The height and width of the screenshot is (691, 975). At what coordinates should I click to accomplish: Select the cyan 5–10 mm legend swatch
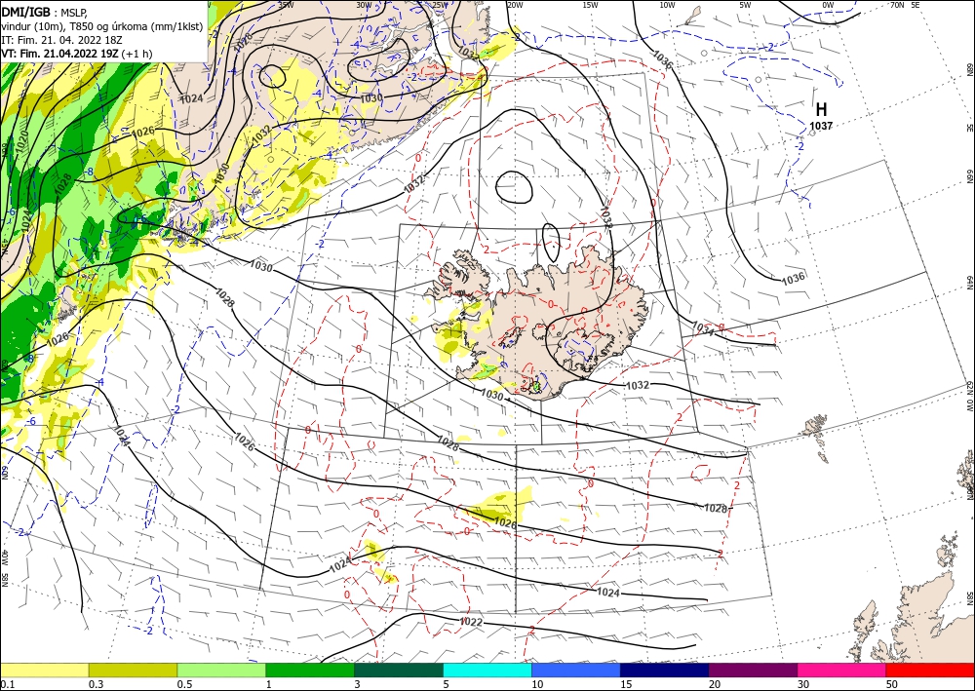click(487, 670)
